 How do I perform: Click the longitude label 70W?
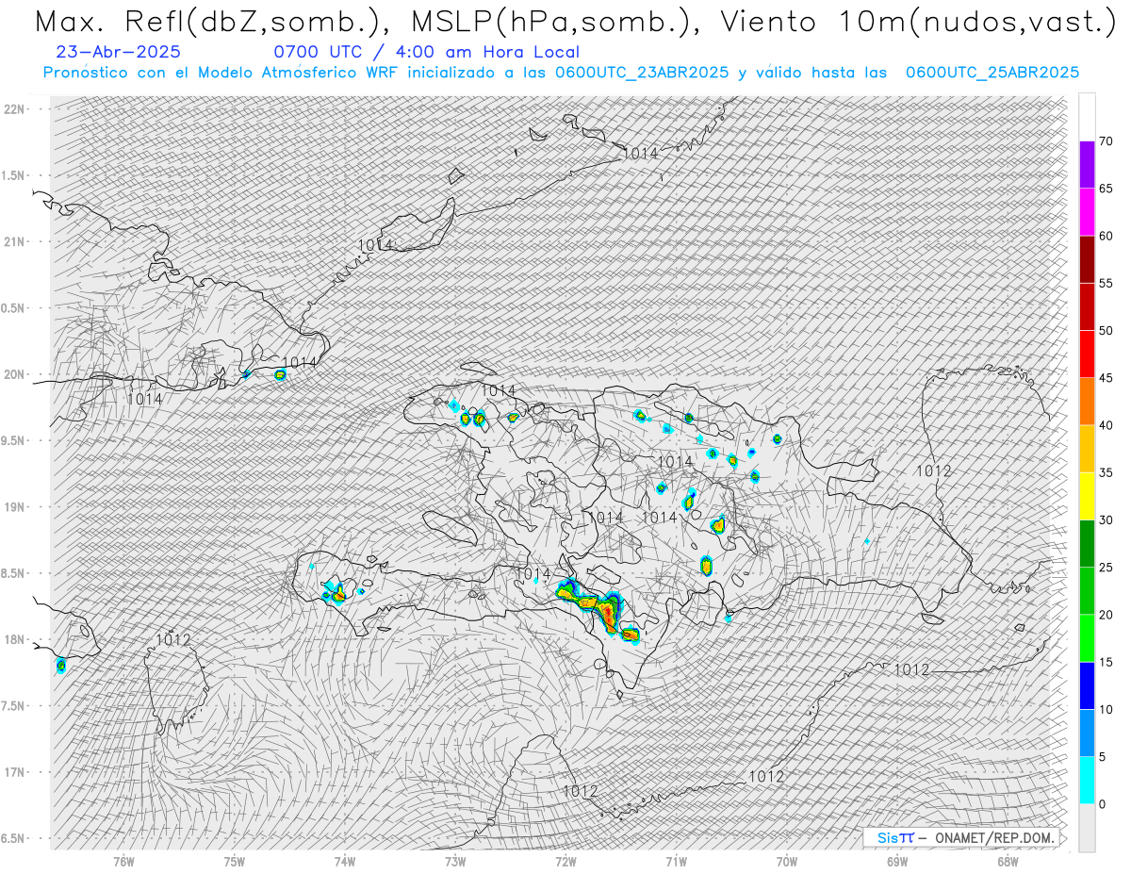pos(786,862)
